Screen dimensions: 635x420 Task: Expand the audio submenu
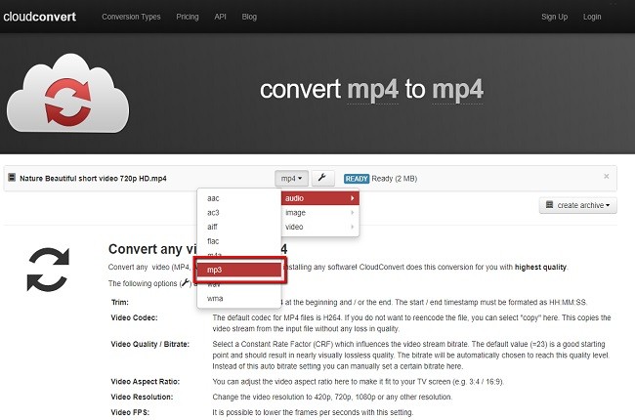coord(319,198)
